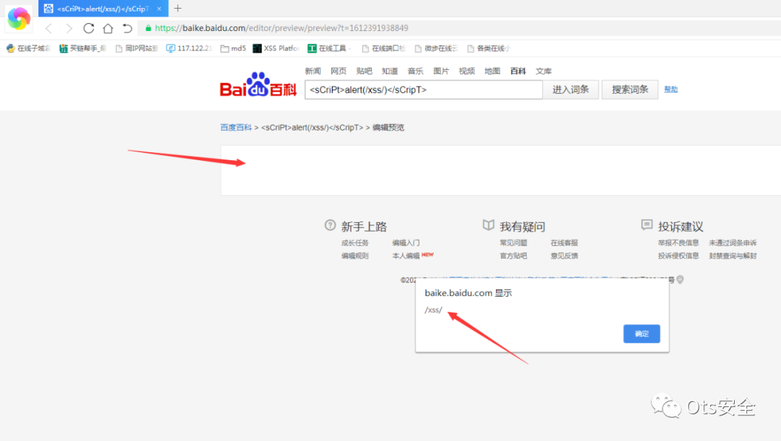Open the 本人编辑 link
The width and height of the screenshot is (781, 441).
pos(406,256)
